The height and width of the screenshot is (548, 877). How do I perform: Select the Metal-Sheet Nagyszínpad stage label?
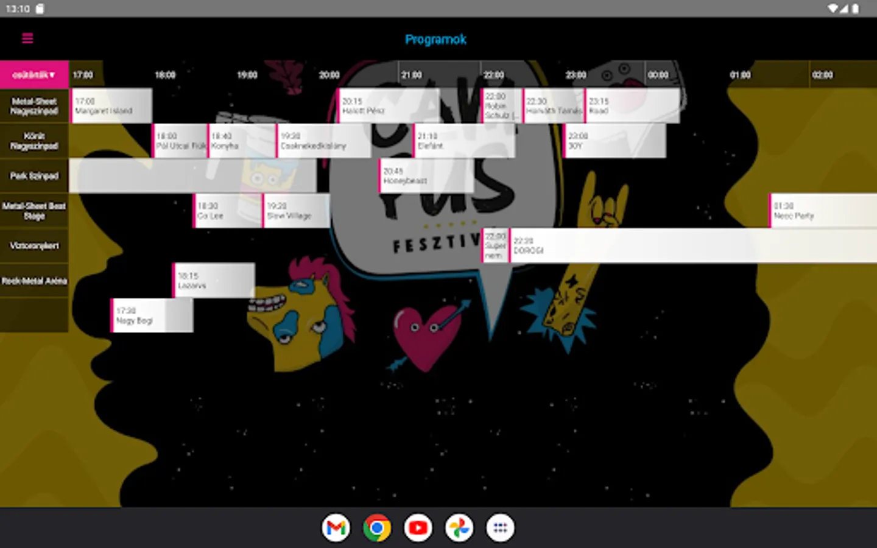coord(34,106)
